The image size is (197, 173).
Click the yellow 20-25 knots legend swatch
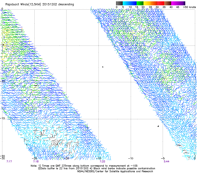coord(147,3)
